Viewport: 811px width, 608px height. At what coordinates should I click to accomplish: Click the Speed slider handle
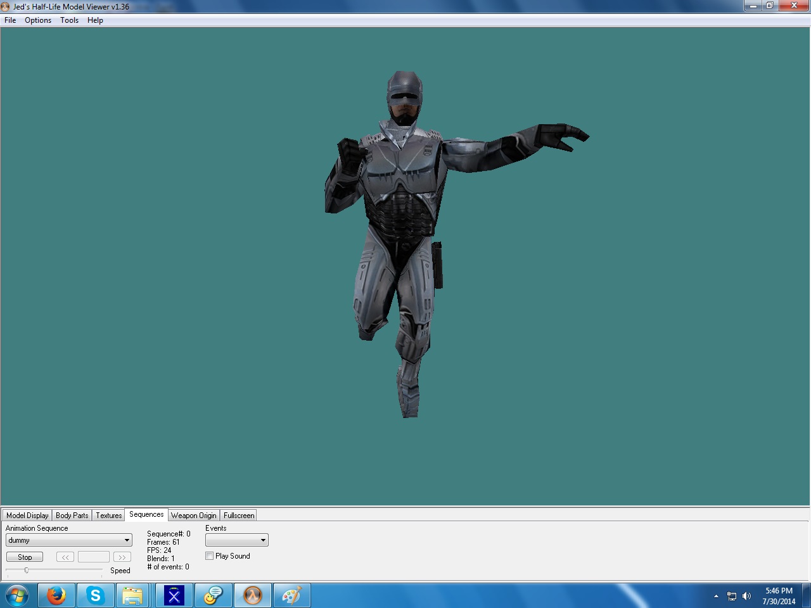point(27,571)
